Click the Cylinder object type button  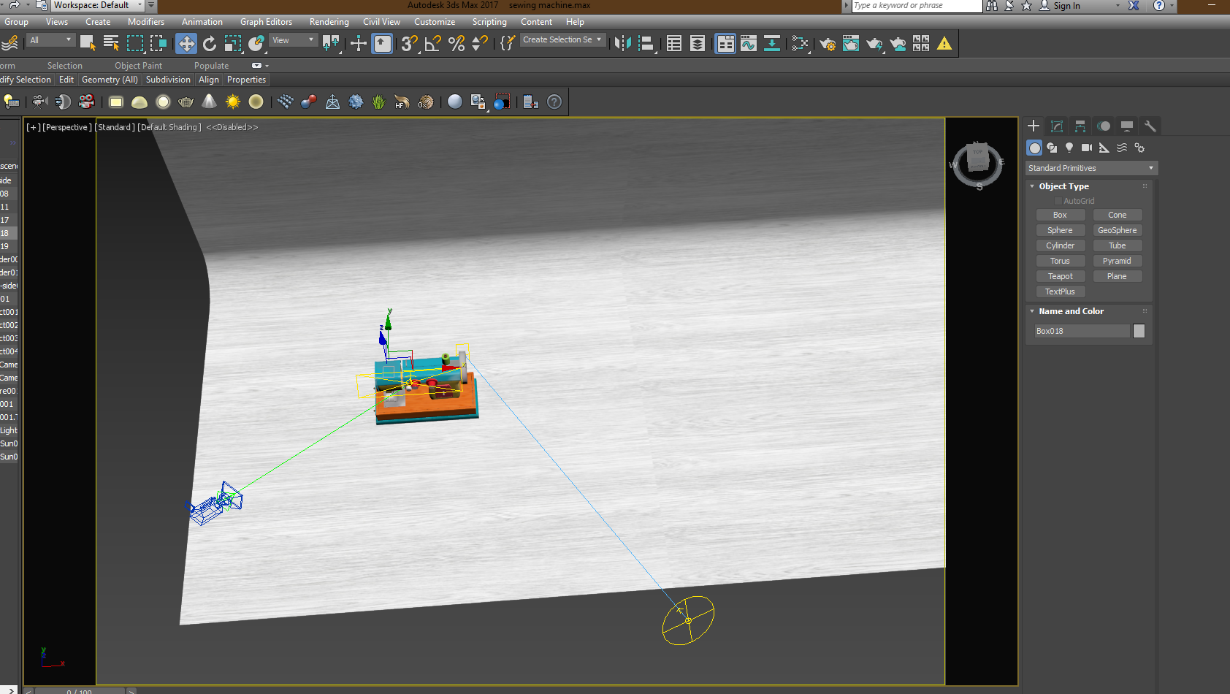coord(1060,245)
